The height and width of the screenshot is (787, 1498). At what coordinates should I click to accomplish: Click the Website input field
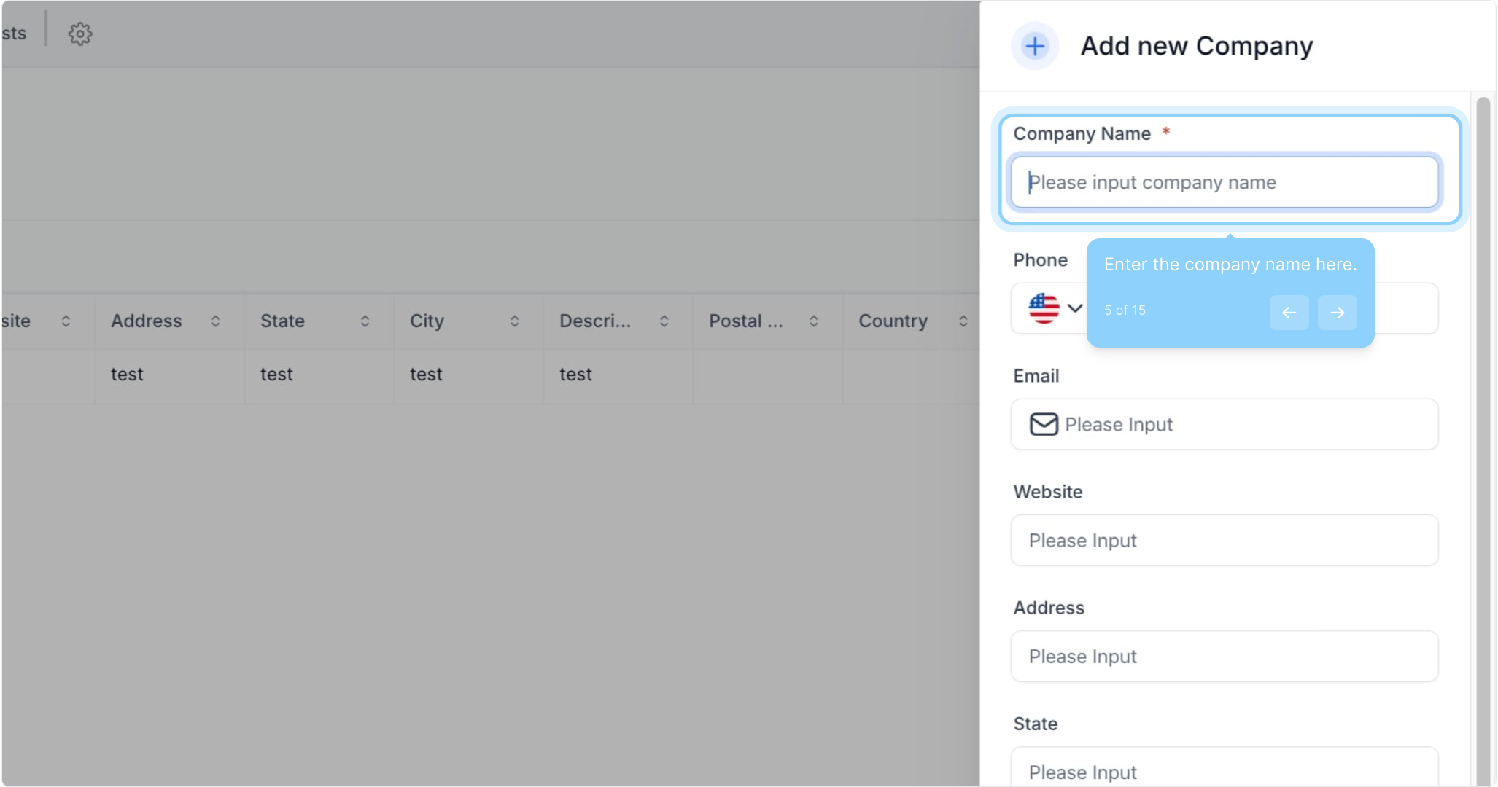(1224, 541)
